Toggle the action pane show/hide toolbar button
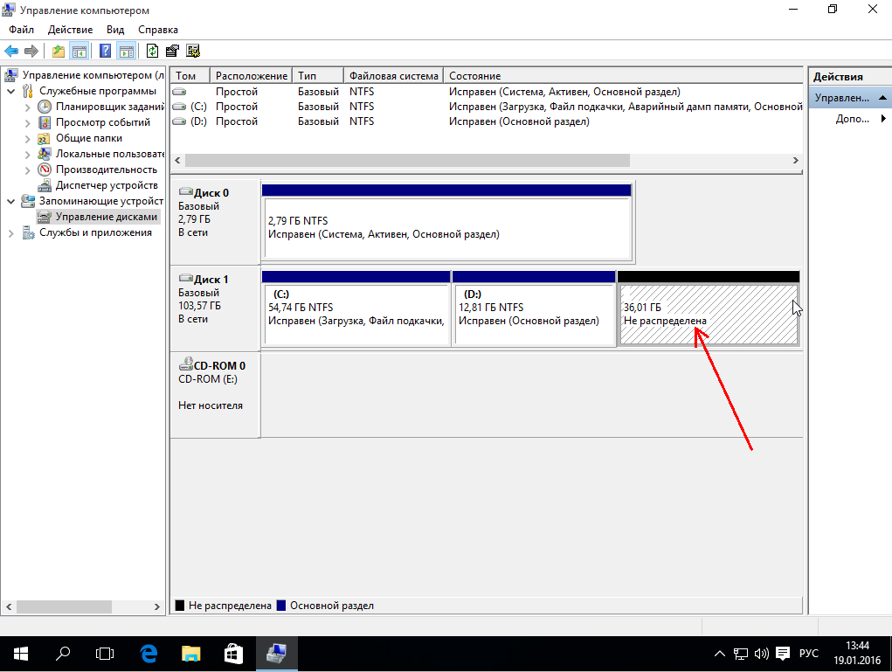This screenshot has width=892, height=672. pos(127,51)
